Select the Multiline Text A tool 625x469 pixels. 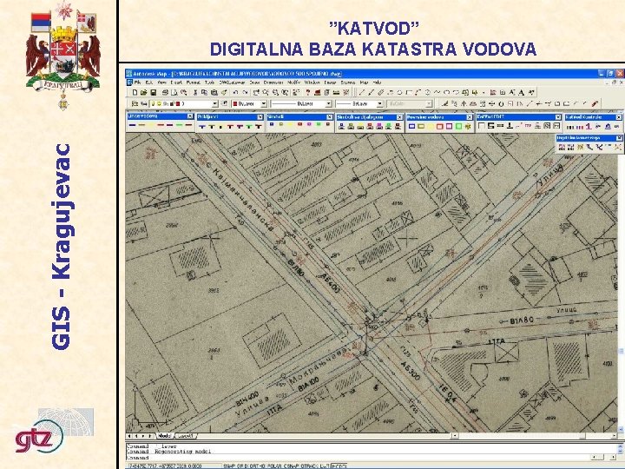coord(522,93)
